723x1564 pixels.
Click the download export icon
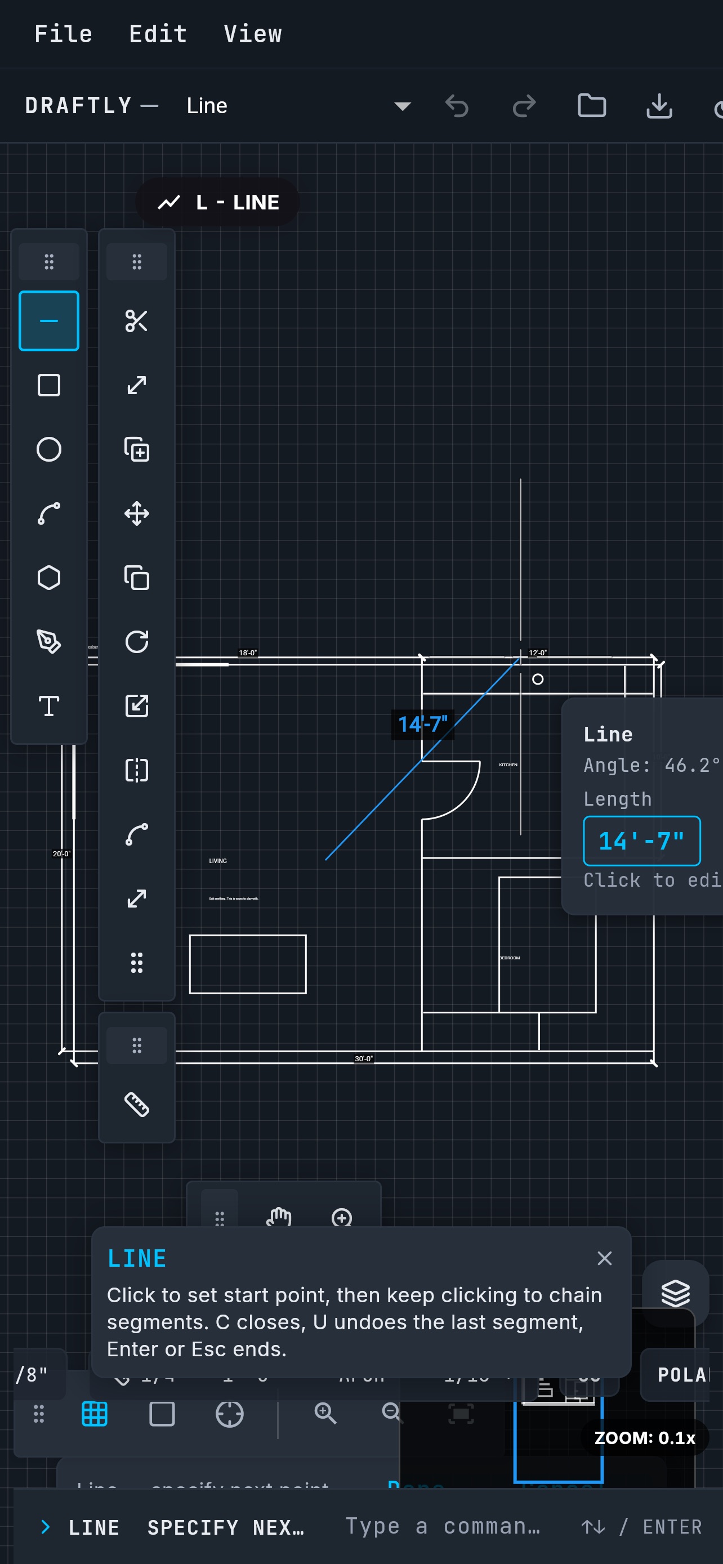[659, 106]
